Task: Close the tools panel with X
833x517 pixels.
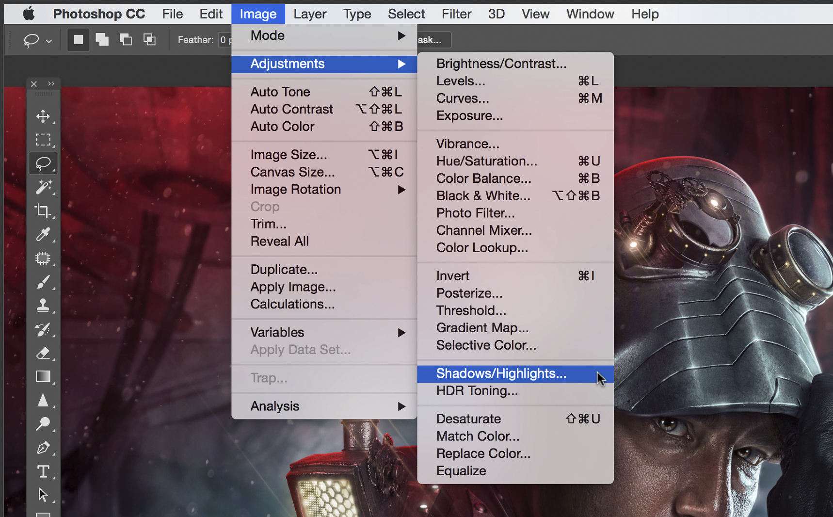Action: [34, 84]
